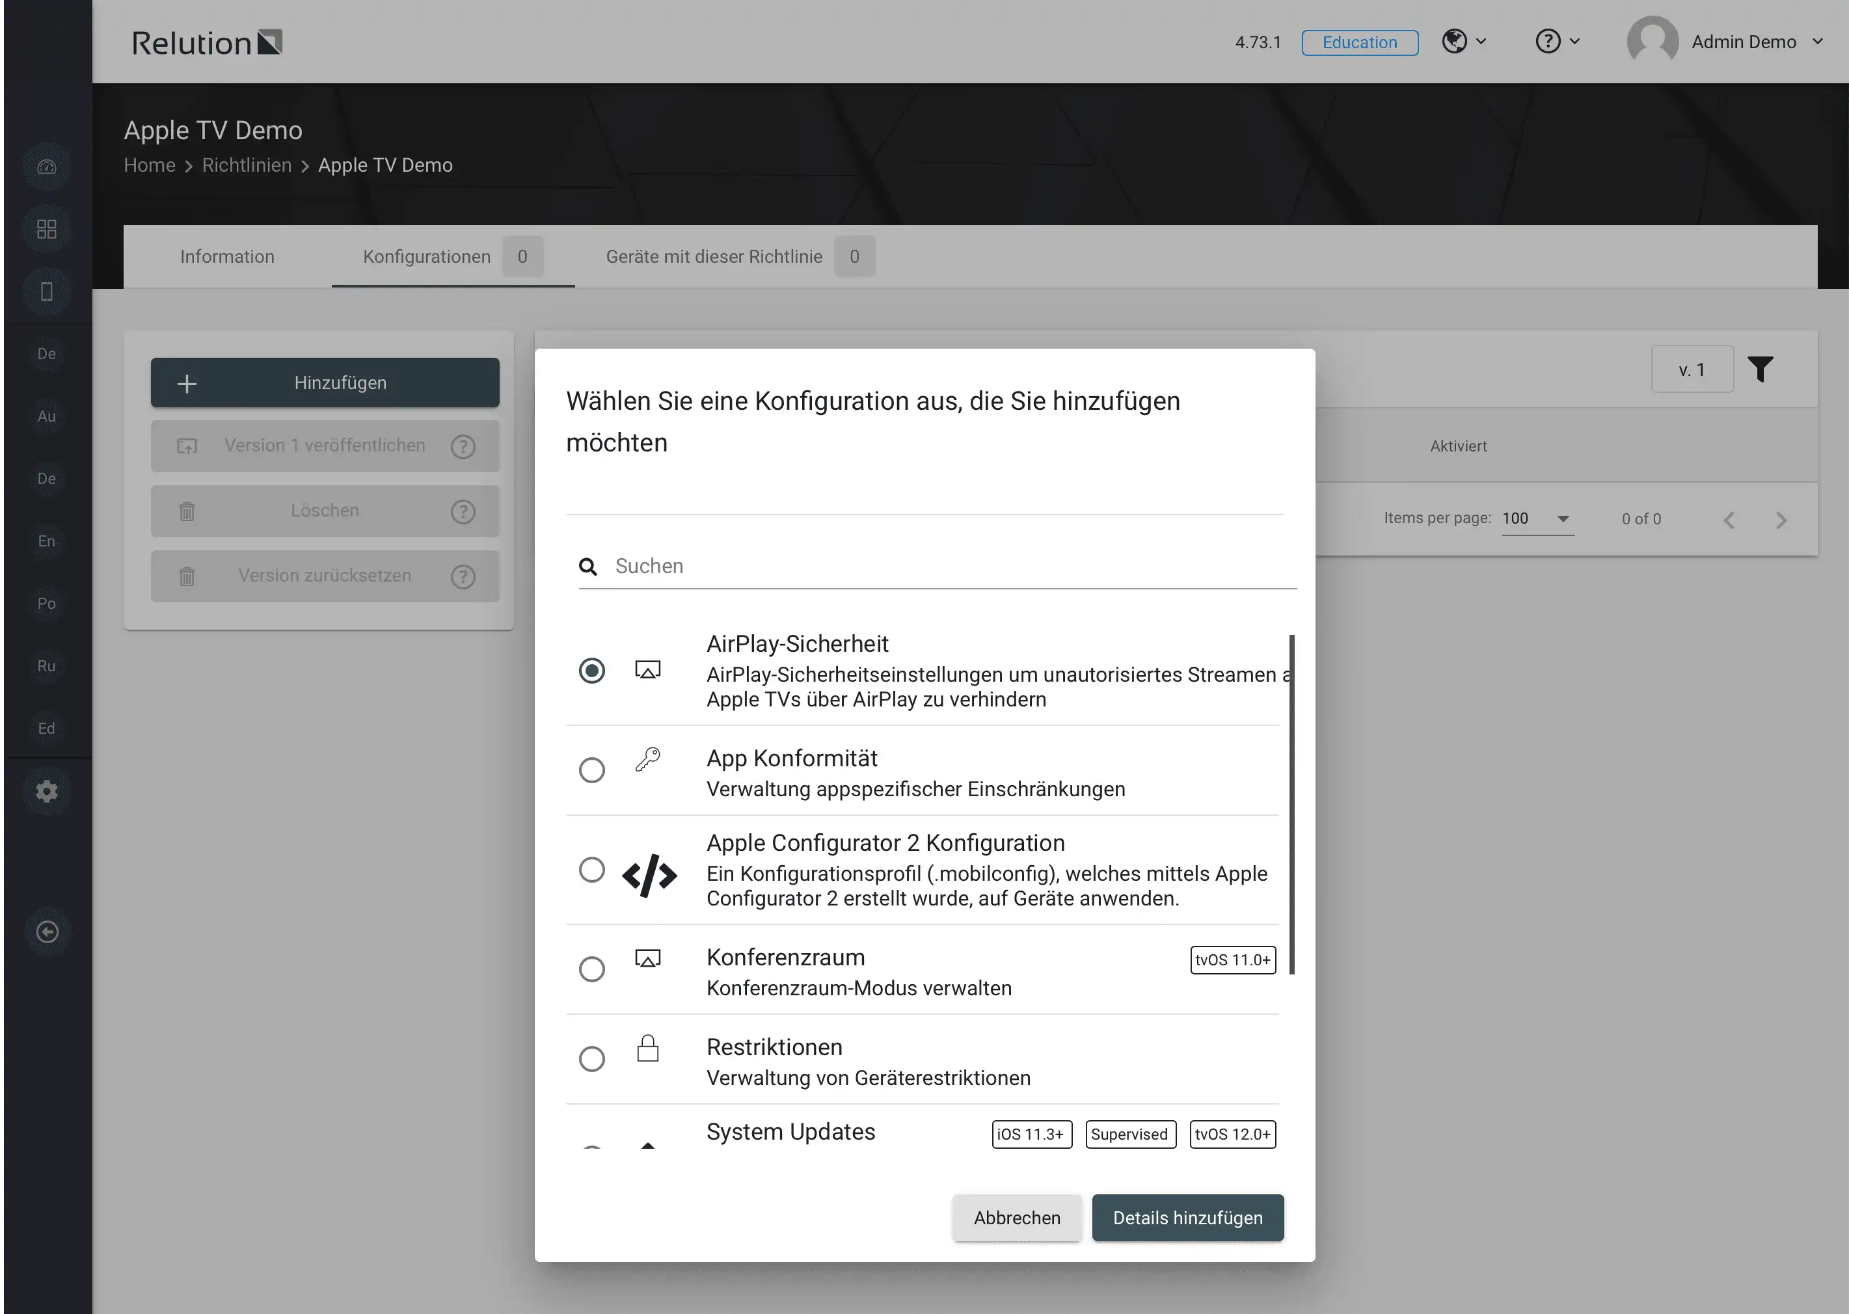Open the language globe dropdown
The image size is (1849, 1314).
[x=1464, y=40]
